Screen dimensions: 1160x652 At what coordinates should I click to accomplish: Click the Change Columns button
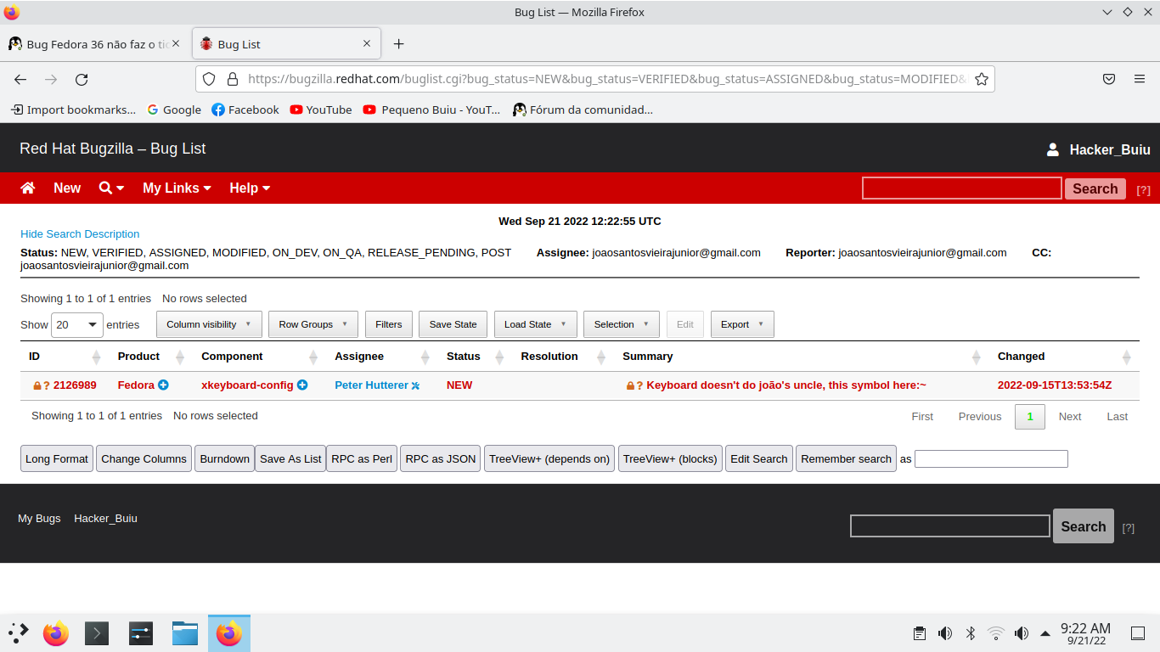(144, 458)
